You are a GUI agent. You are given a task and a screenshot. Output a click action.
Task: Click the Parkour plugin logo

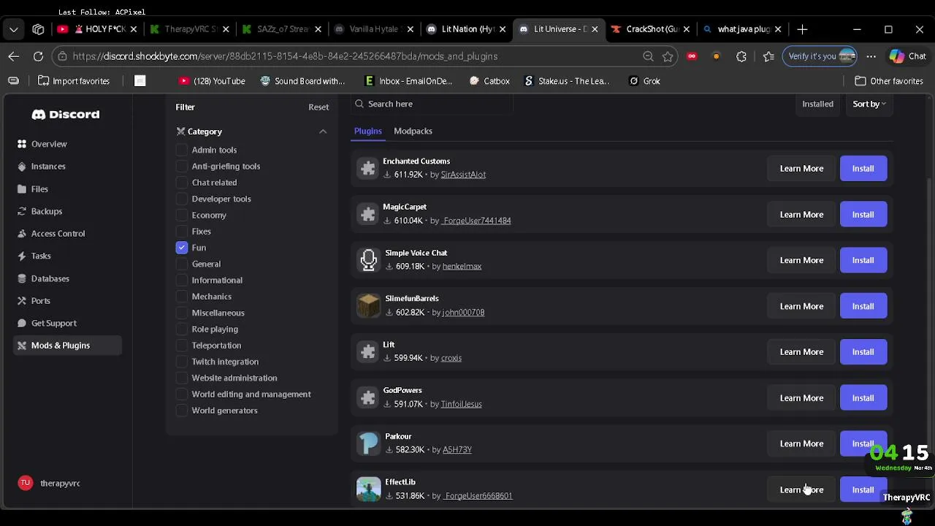point(368,443)
